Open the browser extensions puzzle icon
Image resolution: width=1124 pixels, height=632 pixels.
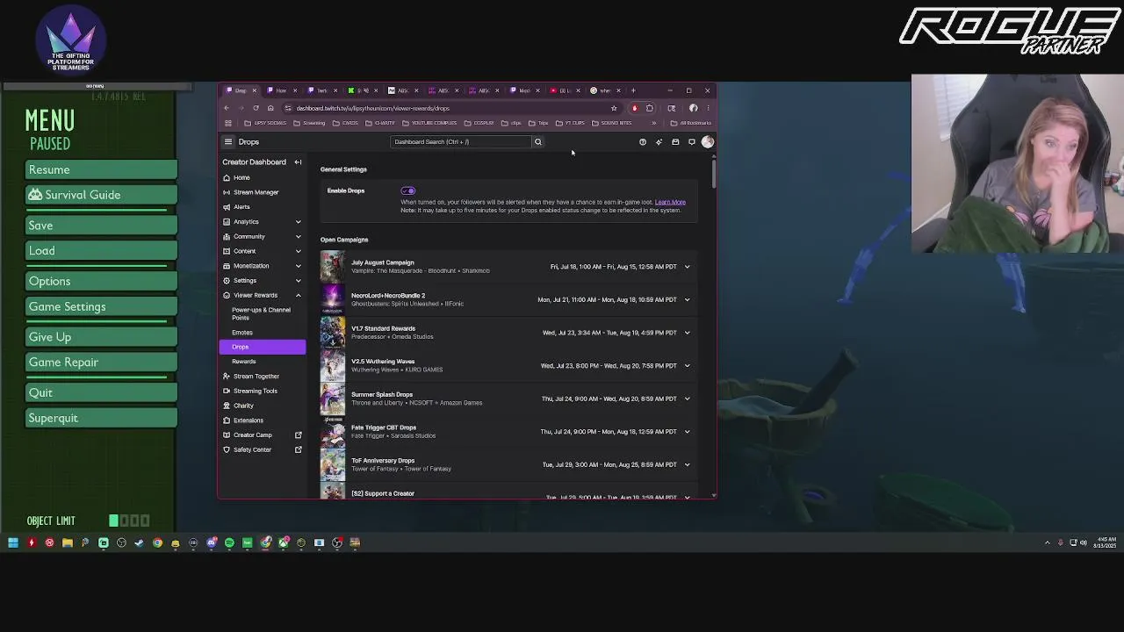tap(650, 109)
